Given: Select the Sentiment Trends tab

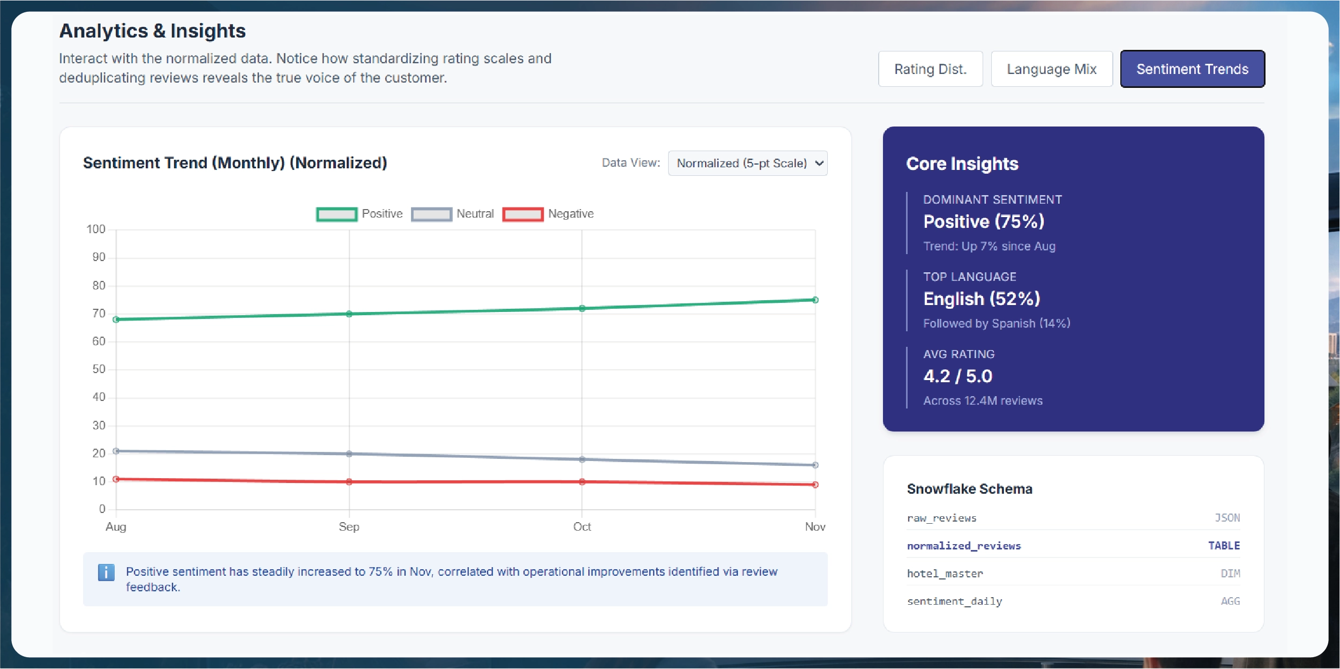Looking at the screenshot, I should point(1192,69).
